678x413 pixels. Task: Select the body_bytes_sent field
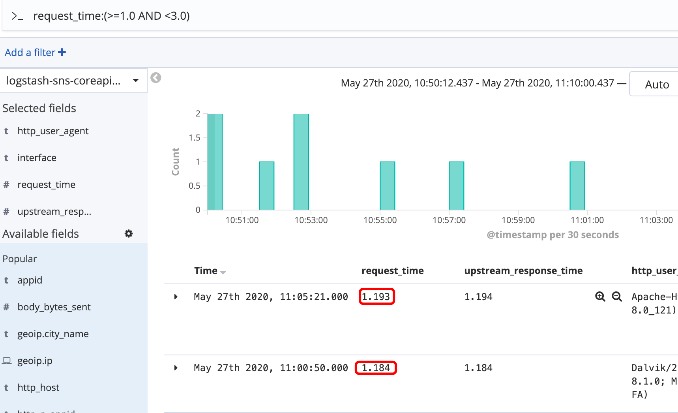(54, 307)
